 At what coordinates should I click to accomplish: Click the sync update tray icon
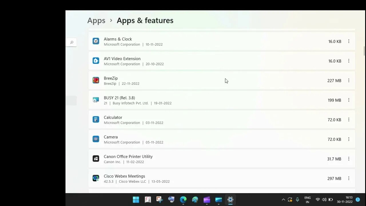point(290,200)
